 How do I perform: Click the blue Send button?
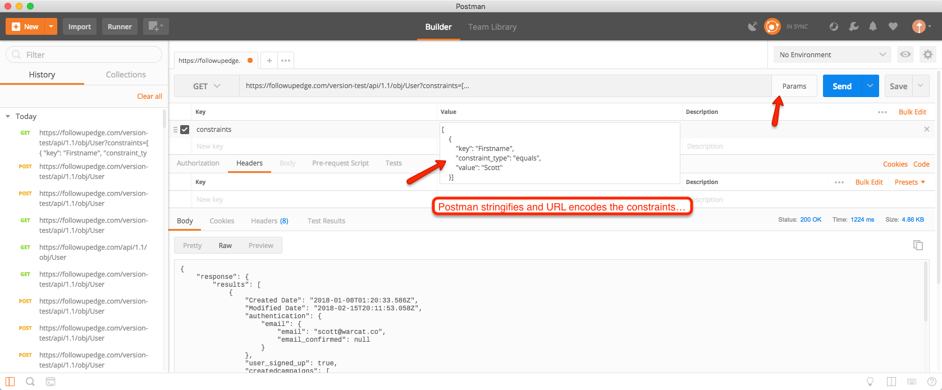coord(842,86)
